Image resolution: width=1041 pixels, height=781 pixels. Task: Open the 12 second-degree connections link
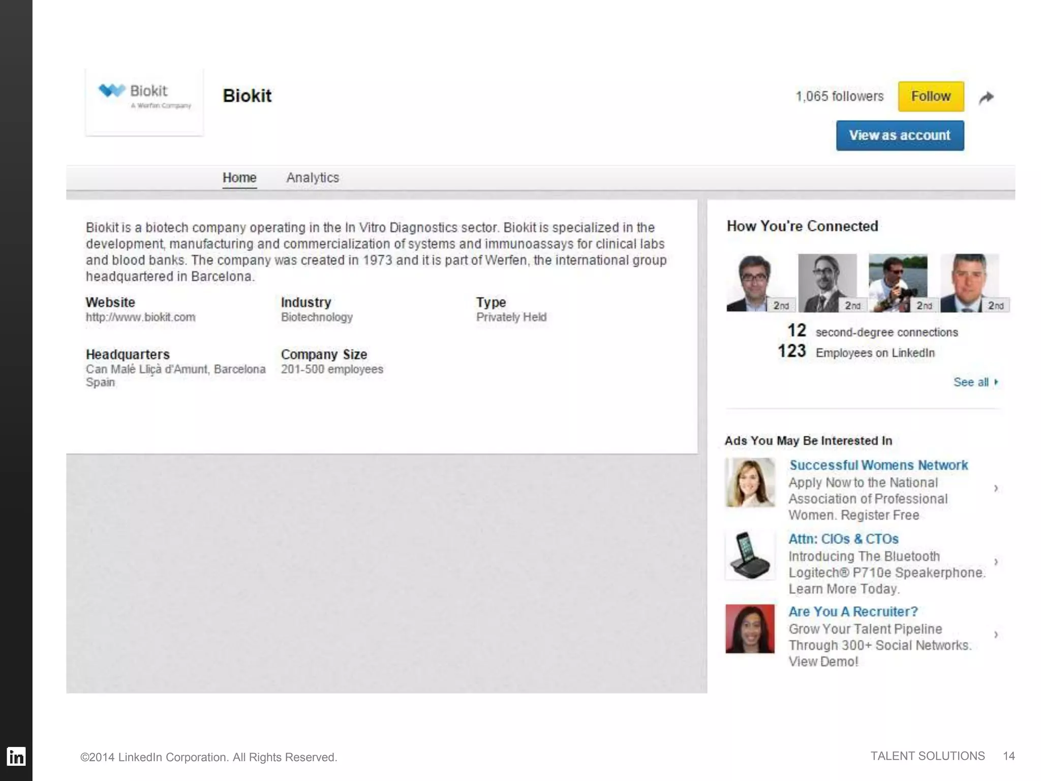872,332
